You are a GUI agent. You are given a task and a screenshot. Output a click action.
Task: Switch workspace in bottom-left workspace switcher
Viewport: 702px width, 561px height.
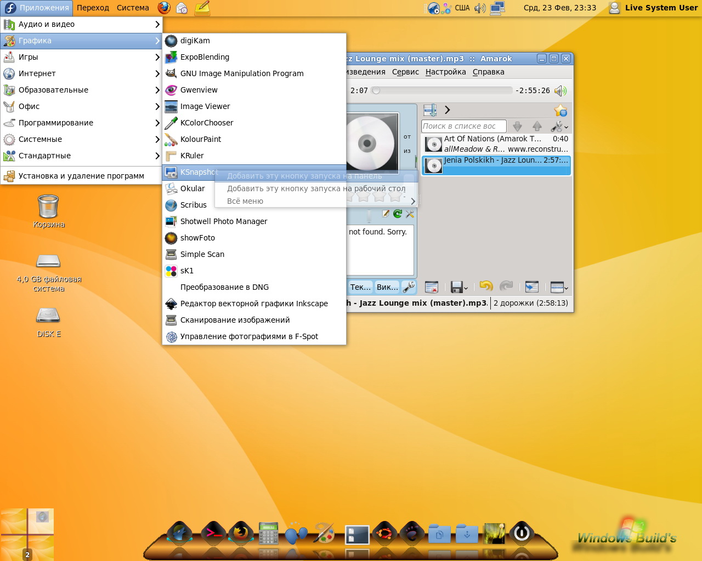(27, 534)
